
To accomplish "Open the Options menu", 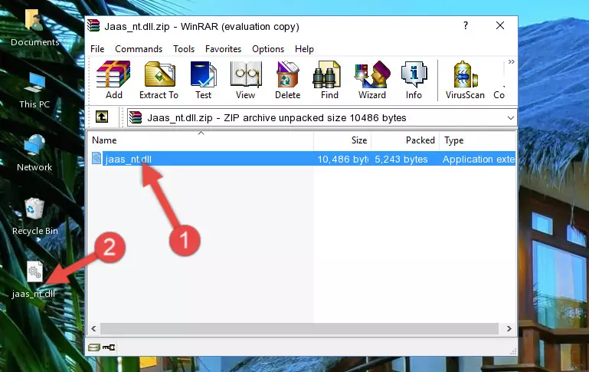I will pyautogui.click(x=268, y=49).
